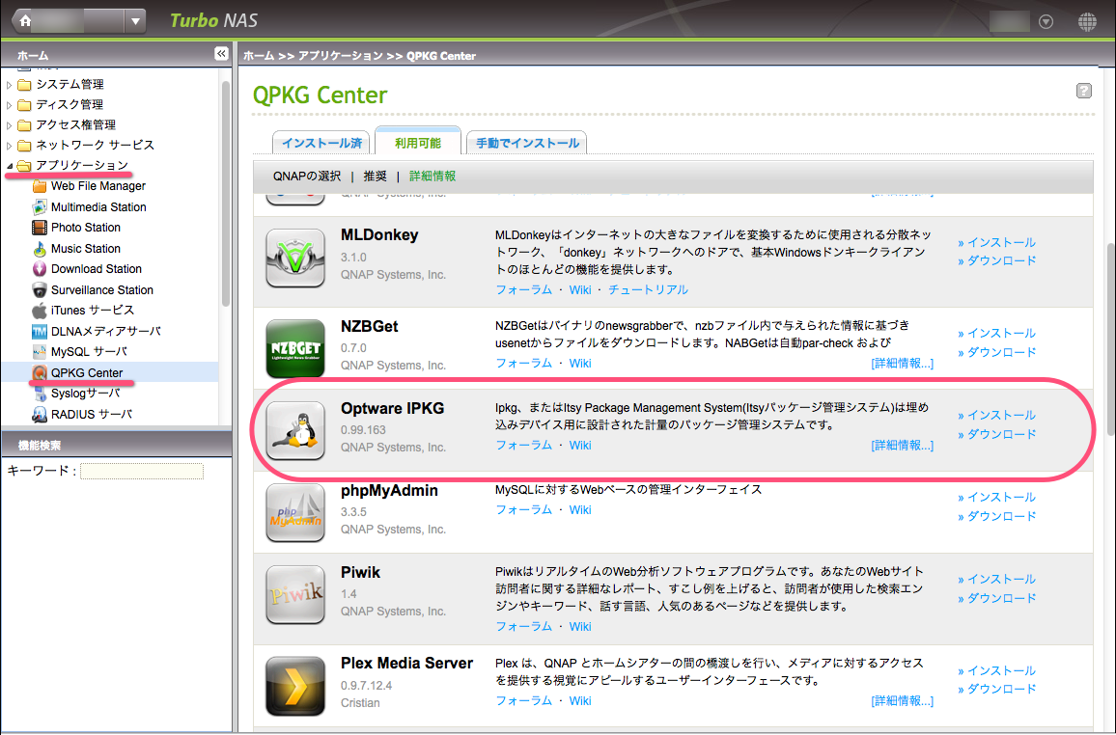Select the ディスク管理 tree label
The image size is (1116, 735).
pos(70,104)
